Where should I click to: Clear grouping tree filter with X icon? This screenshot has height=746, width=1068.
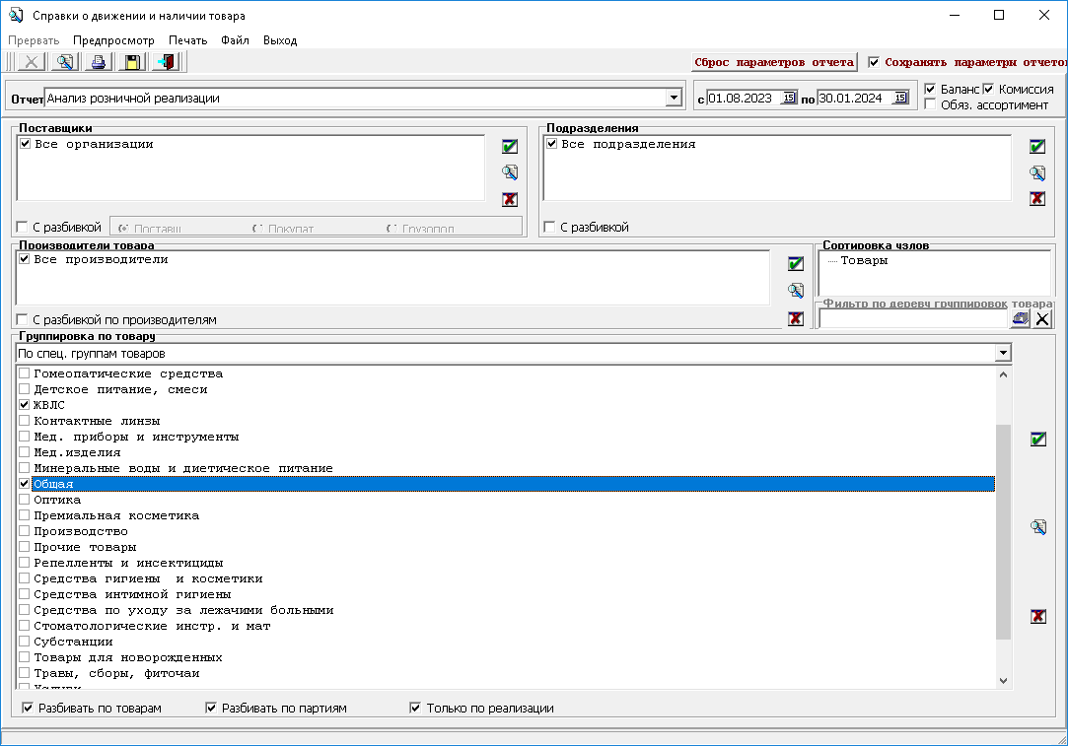[x=1042, y=318]
